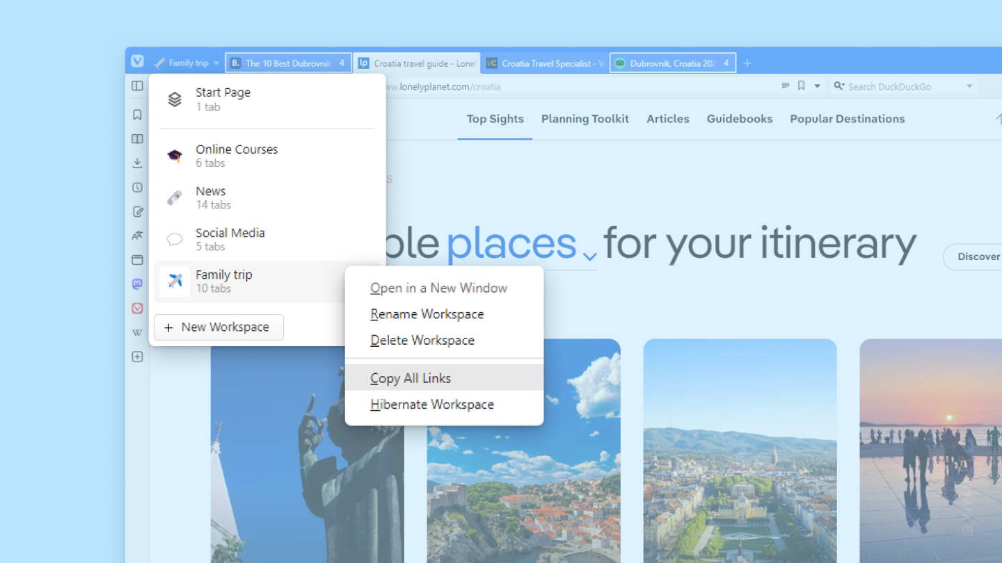Toggle the side panel visibility
1002x563 pixels.
tap(137, 86)
